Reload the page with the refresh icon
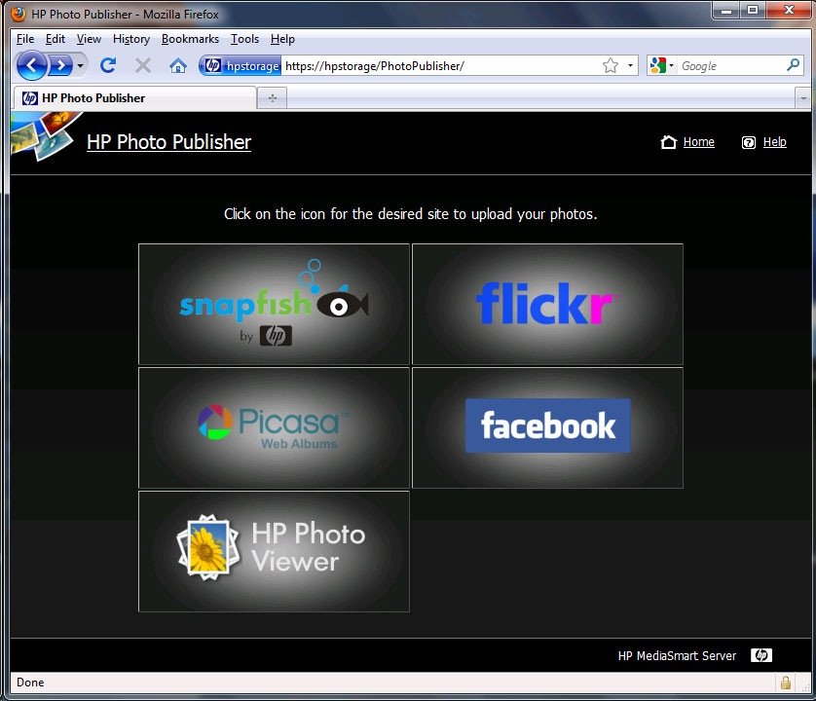816x701 pixels. tap(108, 65)
